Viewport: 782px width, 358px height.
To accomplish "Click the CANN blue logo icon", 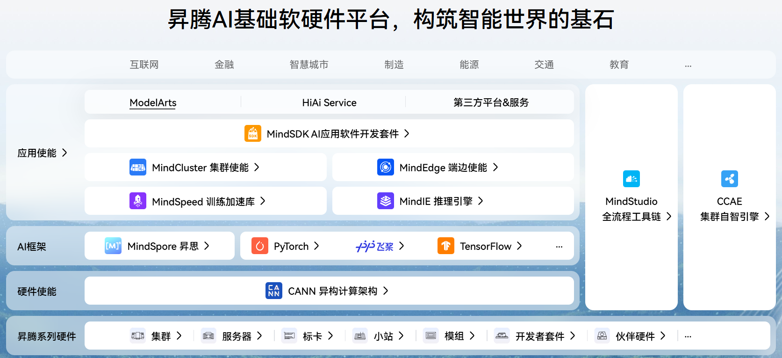I will click(274, 291).
